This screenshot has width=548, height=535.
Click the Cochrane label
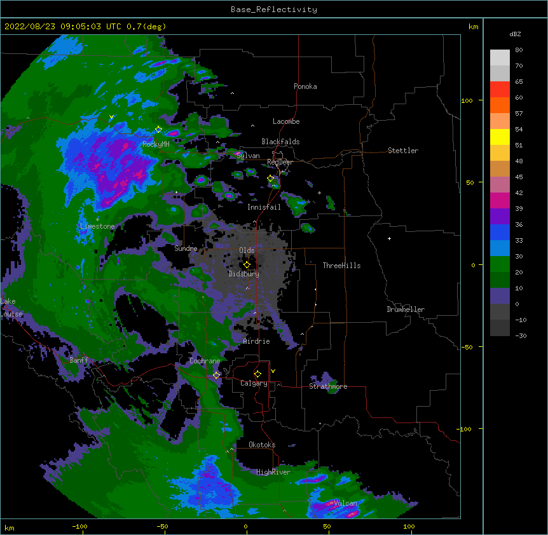(205, 361)
